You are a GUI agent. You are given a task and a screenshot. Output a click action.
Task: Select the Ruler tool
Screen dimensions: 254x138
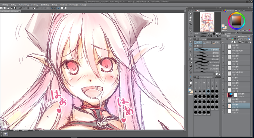pos(190,76)
